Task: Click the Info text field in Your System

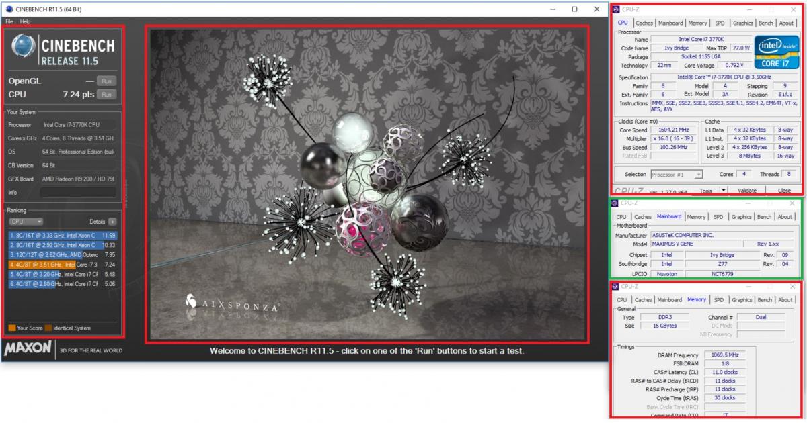Action: (x=78, y=192)
